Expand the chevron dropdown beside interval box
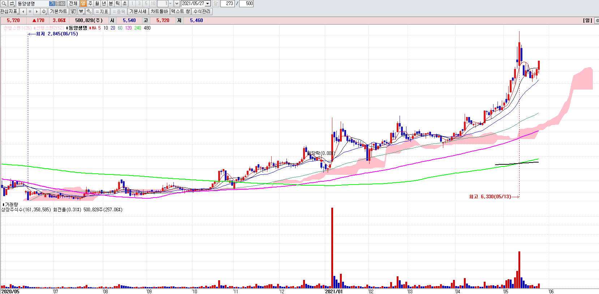This screenshot has height=294, width=599. click(x=177, y=4)
